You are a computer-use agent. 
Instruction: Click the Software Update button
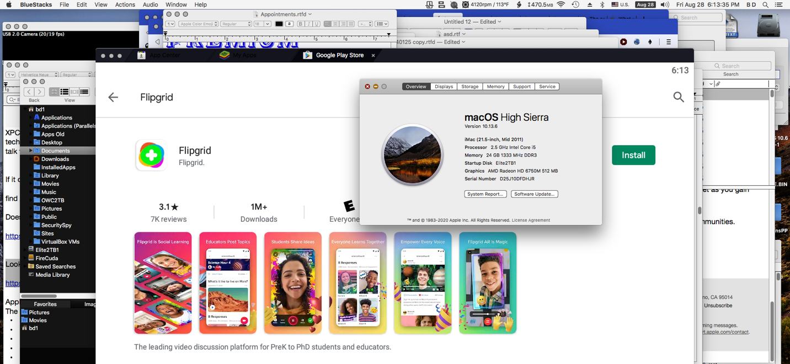click(534, 194)
